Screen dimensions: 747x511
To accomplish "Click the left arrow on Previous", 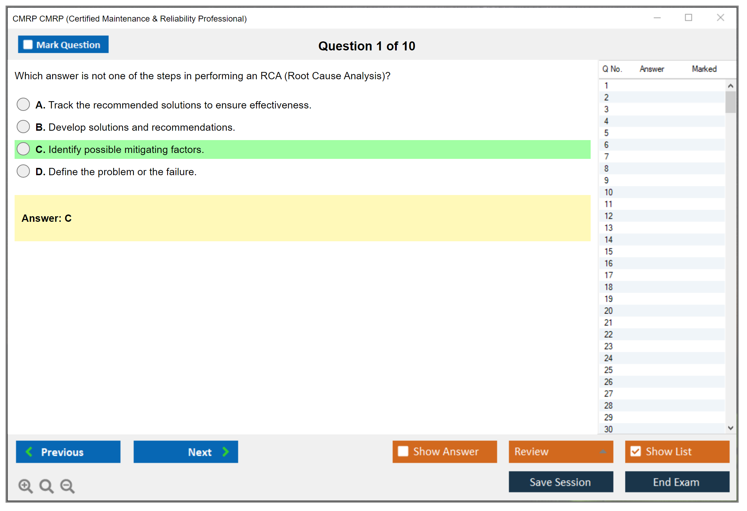I will [x=29, y=452].
